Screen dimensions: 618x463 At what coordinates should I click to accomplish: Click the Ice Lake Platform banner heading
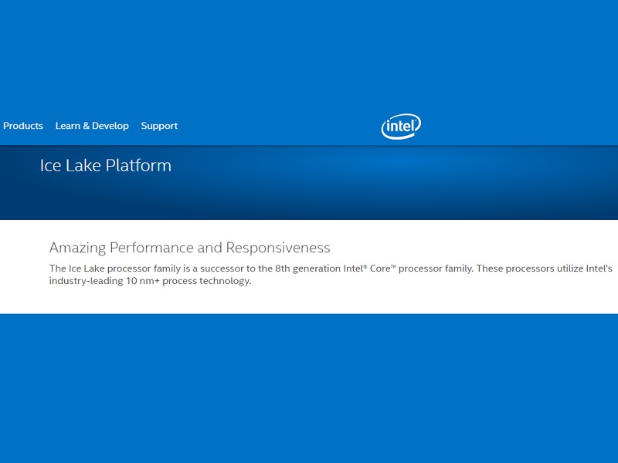point(104,165)
